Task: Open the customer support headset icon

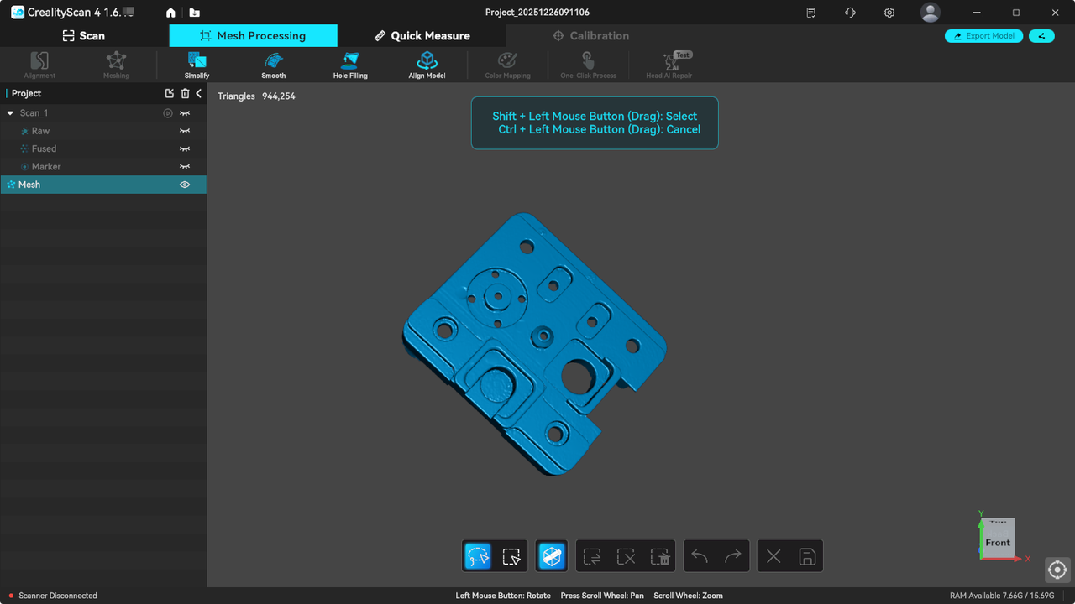Action: 850,13
